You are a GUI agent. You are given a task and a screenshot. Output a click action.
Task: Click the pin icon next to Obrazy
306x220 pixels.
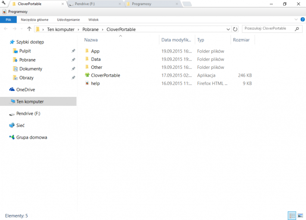73,78
